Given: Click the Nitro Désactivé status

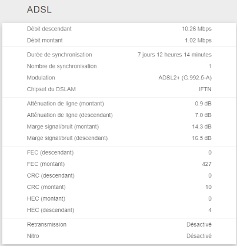Looking at the screenshot, I should pyautogui.click(x=199, y=236).
